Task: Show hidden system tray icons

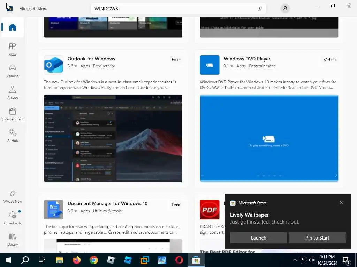Action: pyautogui.click(x=295, y=260)
